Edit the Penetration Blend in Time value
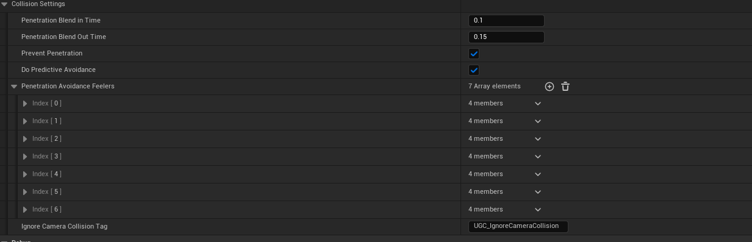This screenshot has height=242, width=752. (506, 21)
